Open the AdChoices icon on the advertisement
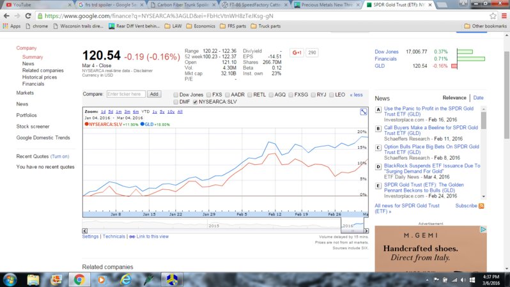The width and height of the screenshot is (510, 287). point(483,229)
